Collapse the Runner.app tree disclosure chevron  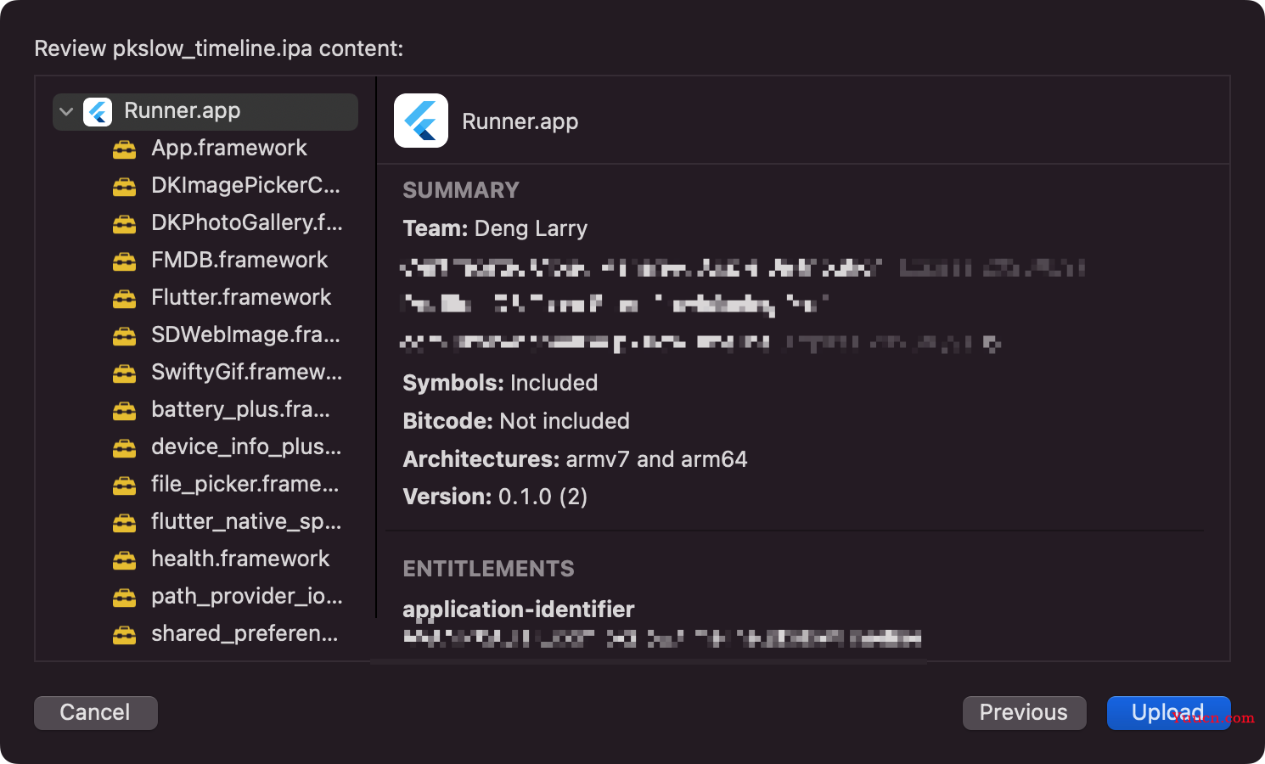coord(66,112)
